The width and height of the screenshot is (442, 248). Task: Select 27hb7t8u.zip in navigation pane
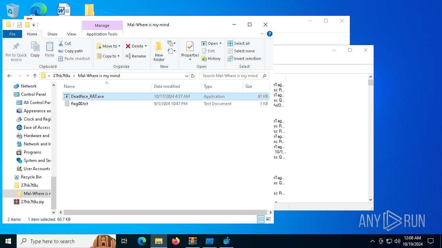(x=32, y=202)
